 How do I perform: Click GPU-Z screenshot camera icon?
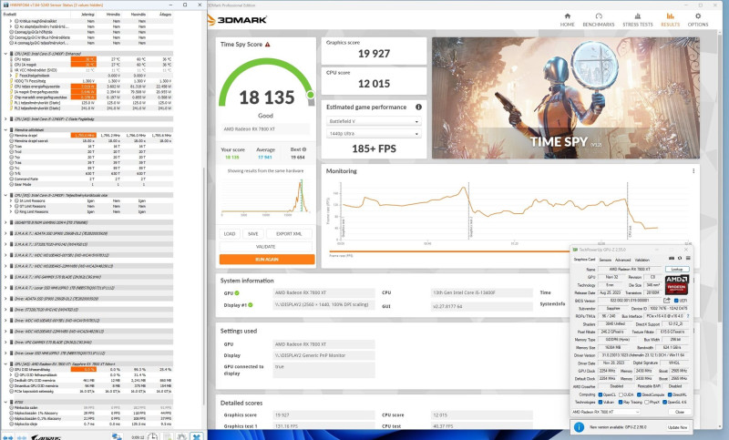point(672,259)
